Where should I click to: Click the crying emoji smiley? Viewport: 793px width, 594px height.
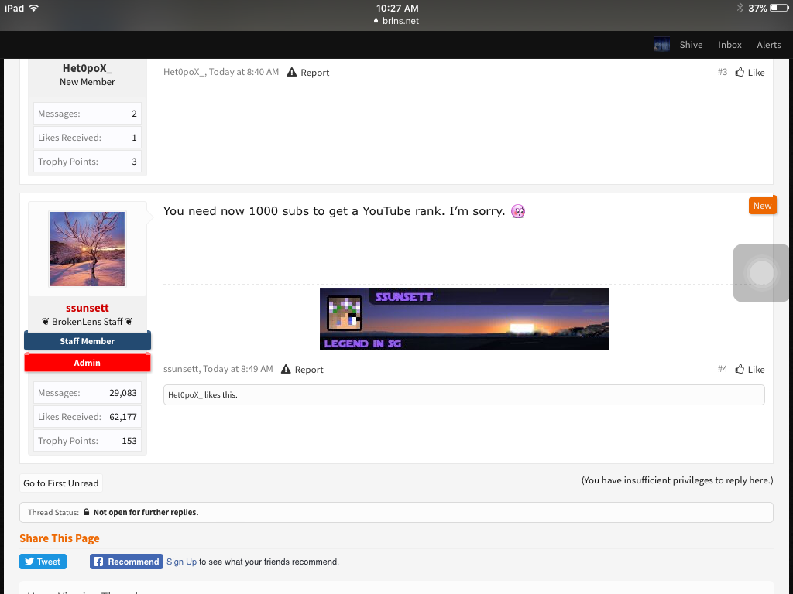click(518, 211)
